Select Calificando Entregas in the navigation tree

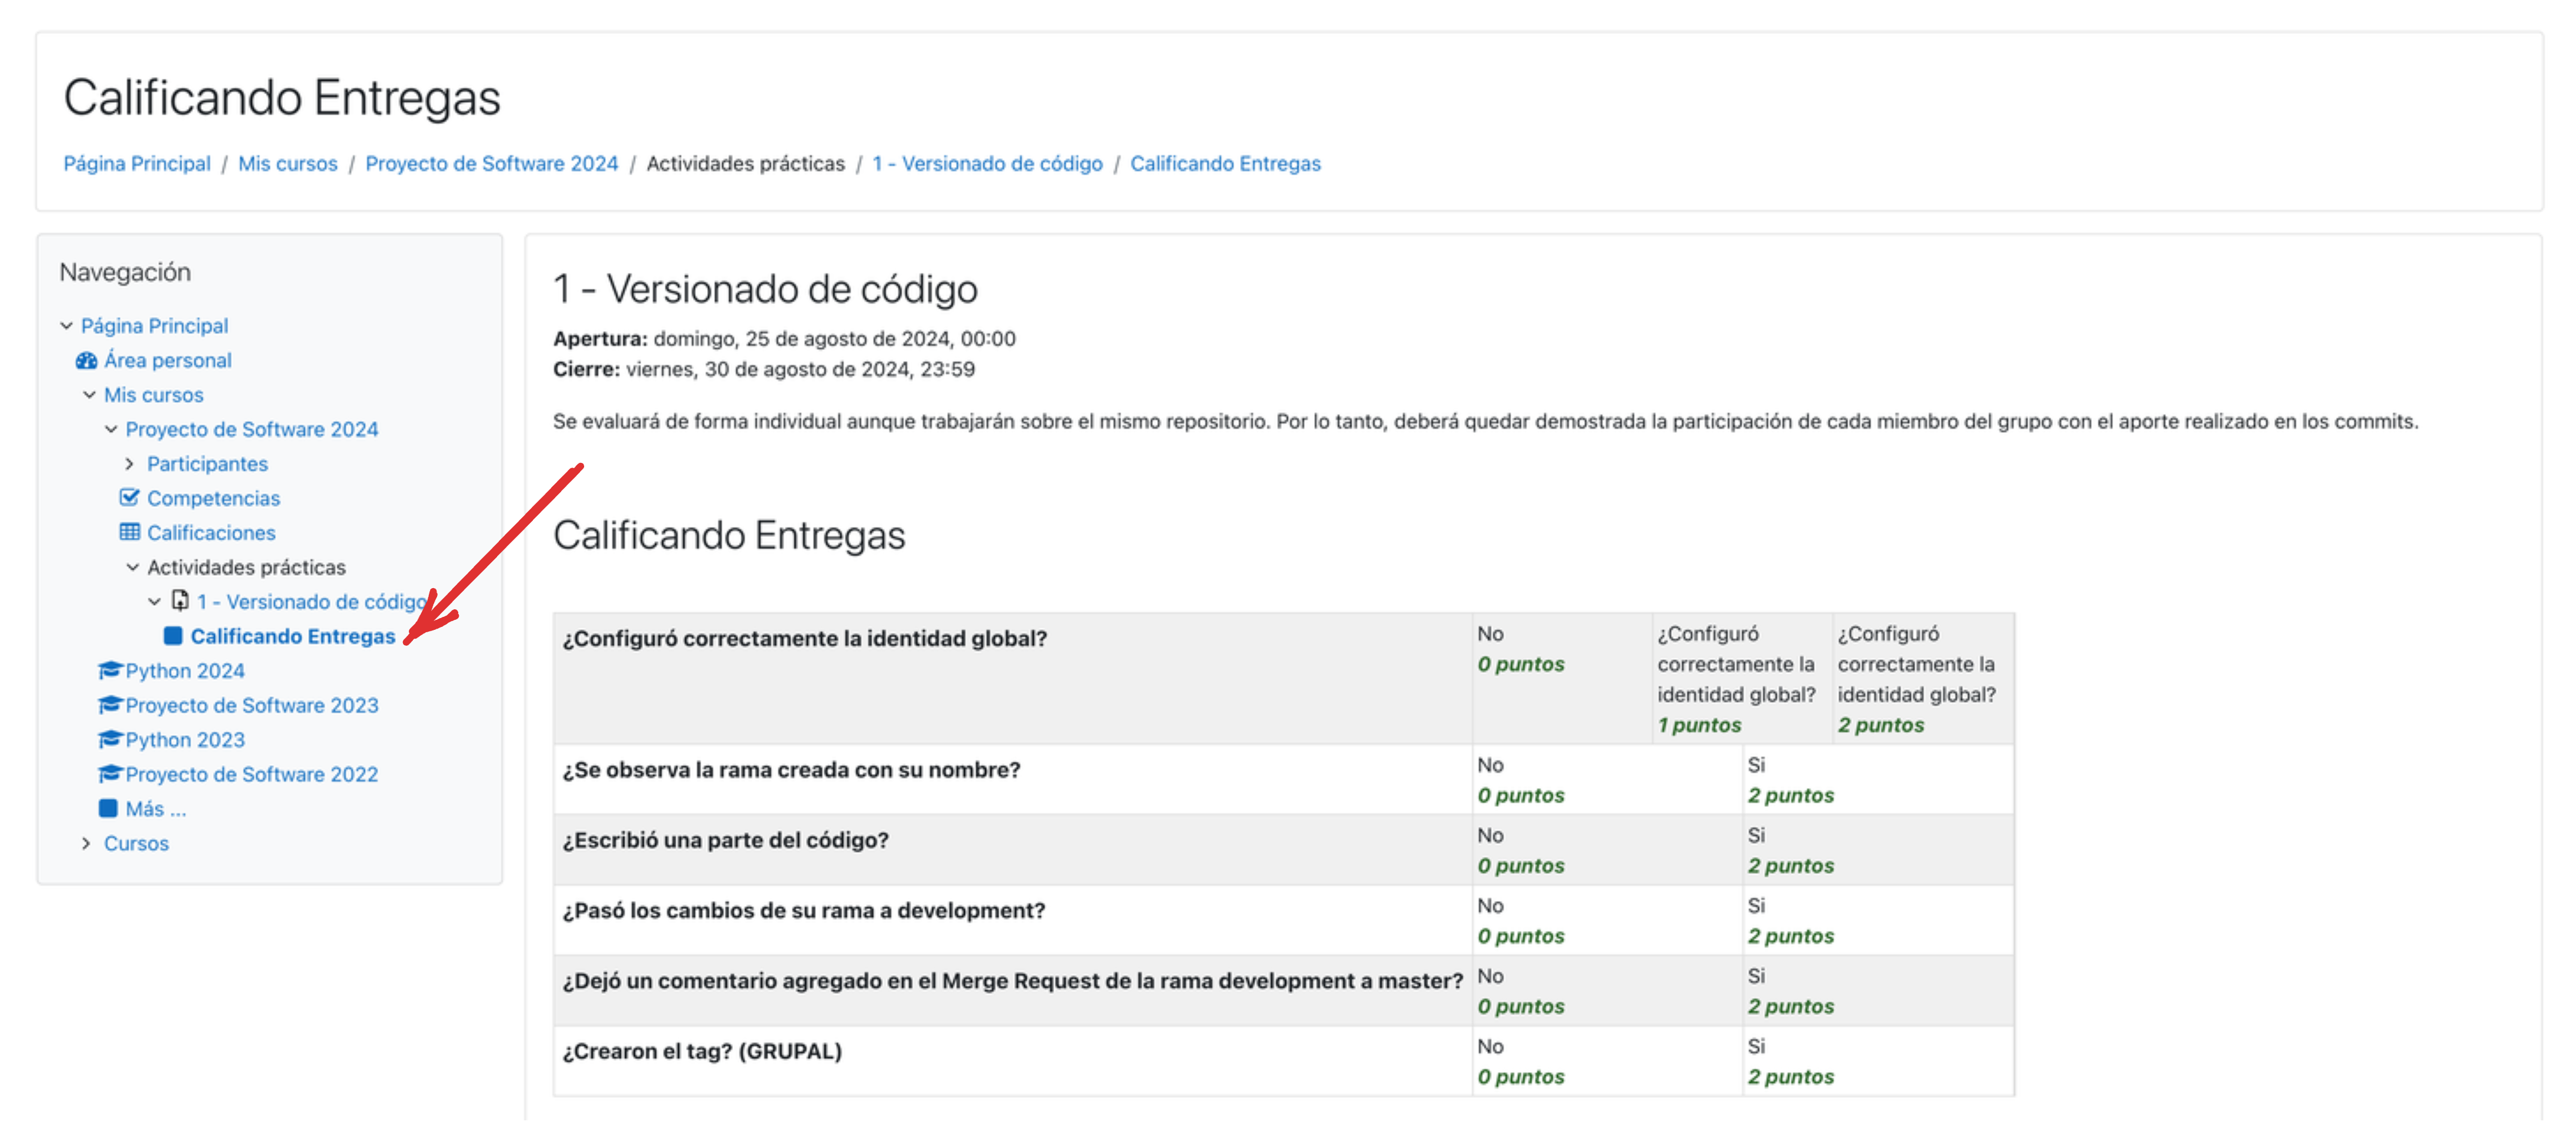[293, 636]
